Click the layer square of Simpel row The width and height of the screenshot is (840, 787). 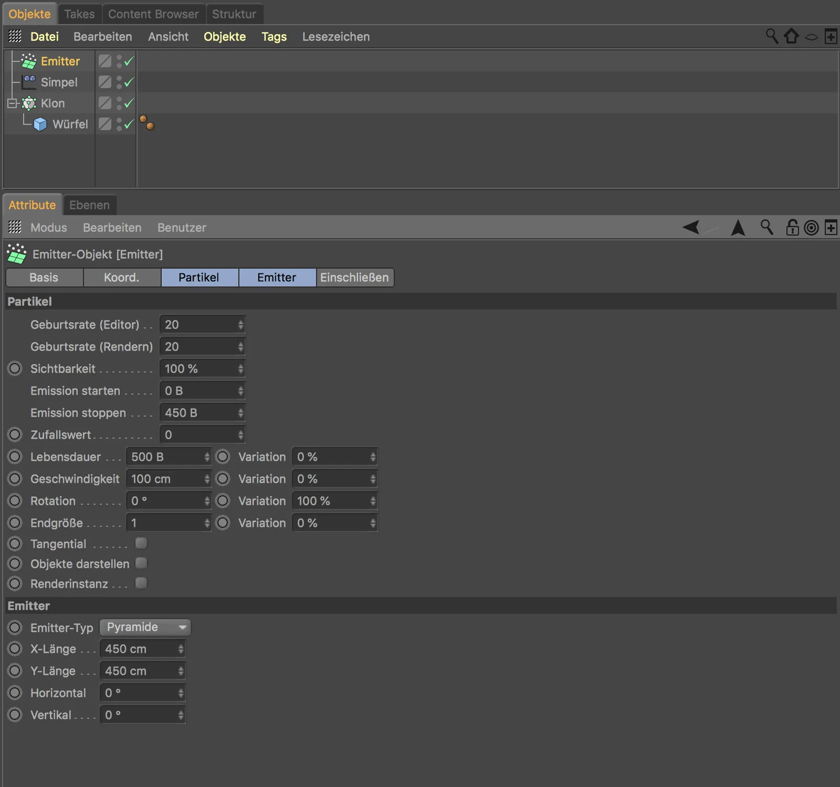[x=105, y=82]
